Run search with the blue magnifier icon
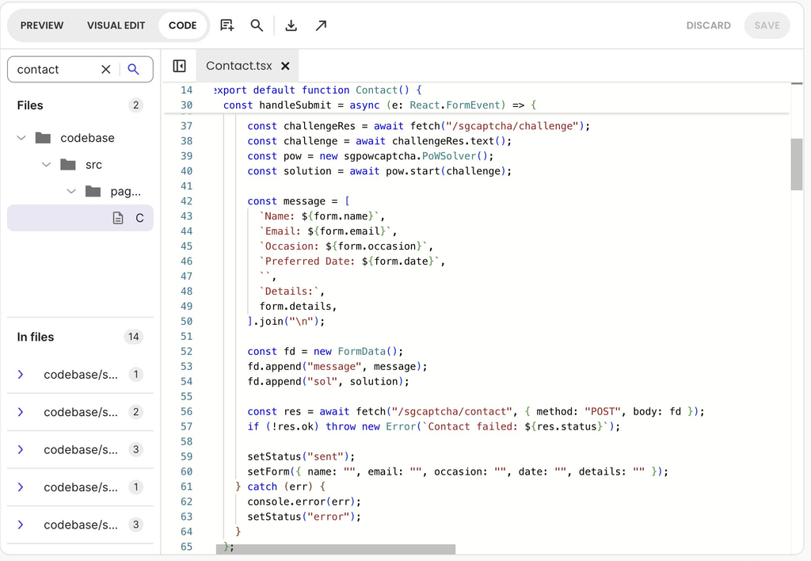The image size is (811, 561). click(133, 70)
